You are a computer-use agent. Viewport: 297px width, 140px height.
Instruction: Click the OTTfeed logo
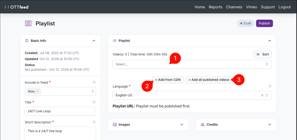17,7
